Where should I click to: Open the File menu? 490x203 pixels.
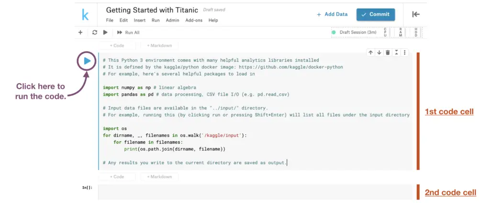click(x=110, y=20)
